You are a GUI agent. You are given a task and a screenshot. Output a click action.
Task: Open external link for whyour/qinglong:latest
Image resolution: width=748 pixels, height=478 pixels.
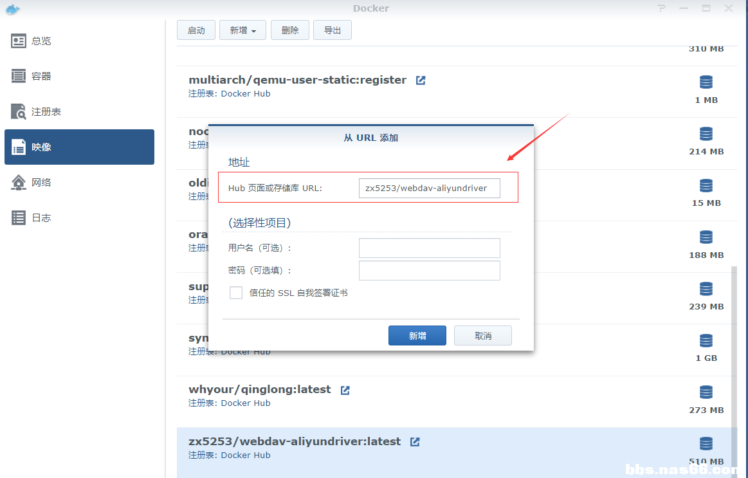(x=345, y=391)
